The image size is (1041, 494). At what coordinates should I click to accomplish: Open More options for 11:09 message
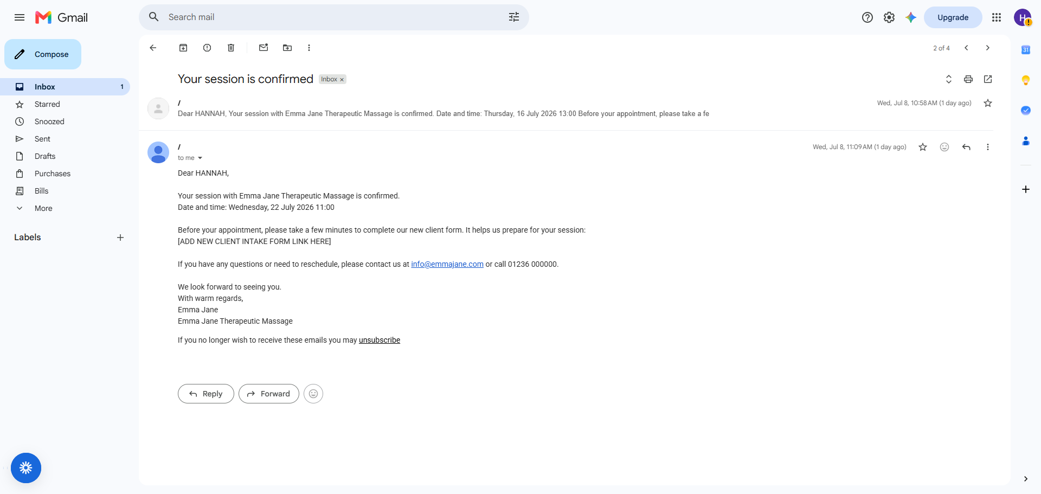[x=988, y=147]
